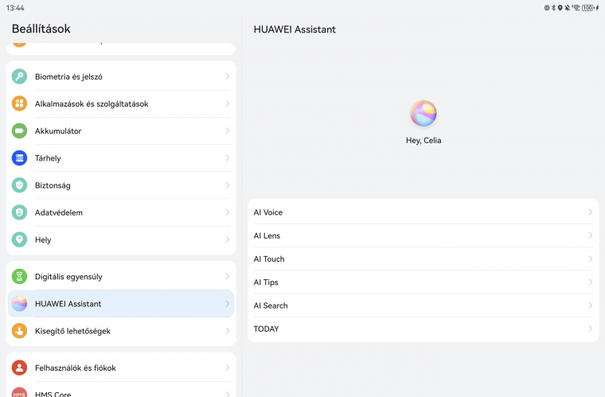Screen dimensions: 605x397
Task: Open AI Tips settings
Action: tap(422, 282)
